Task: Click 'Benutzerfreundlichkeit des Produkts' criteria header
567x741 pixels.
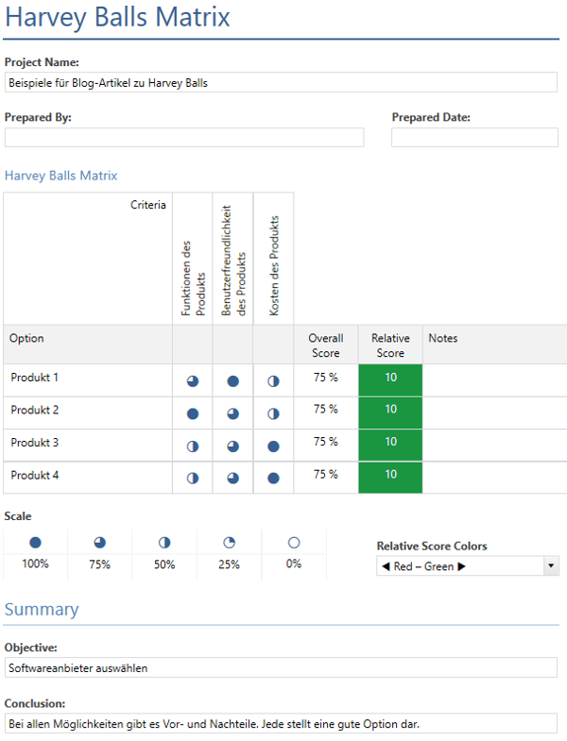Action: coord(232,261)
